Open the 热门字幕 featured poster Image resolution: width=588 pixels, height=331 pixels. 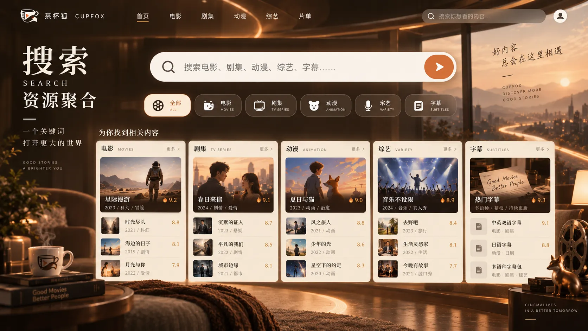[x=510, y=185]
